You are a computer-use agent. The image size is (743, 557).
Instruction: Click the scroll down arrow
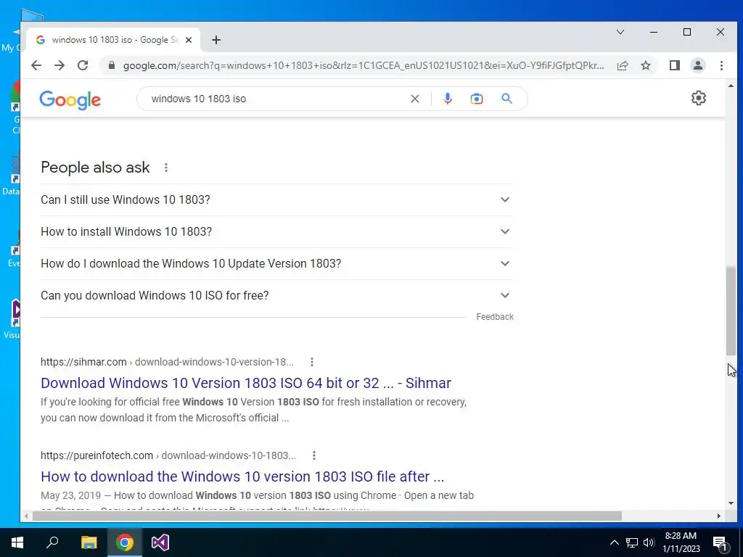click(x=731, y=503)
